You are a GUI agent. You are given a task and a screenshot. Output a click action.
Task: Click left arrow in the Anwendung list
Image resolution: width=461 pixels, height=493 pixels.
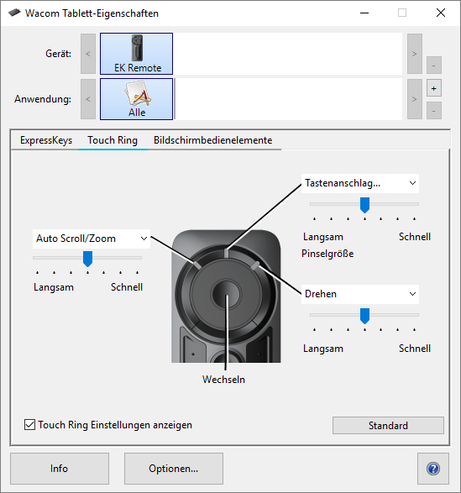coord(88,99)
